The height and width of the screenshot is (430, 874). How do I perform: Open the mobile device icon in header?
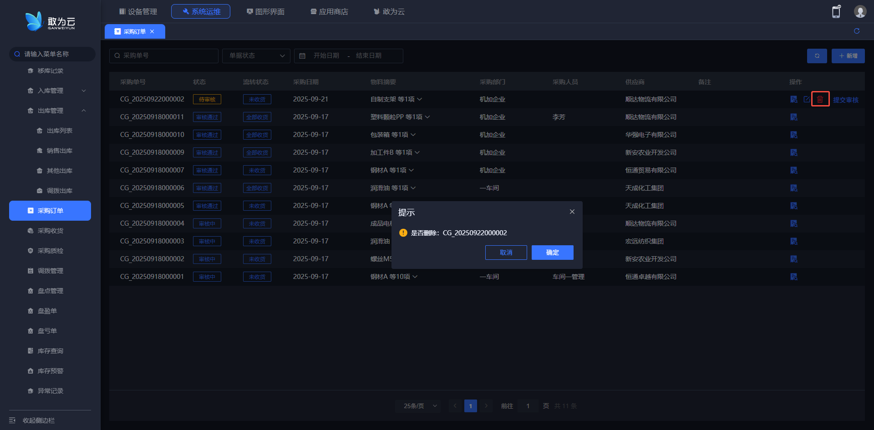pos(836,12)
